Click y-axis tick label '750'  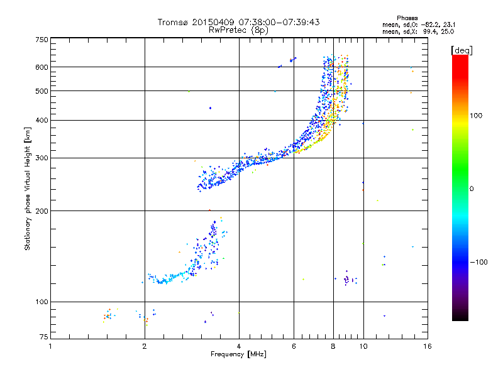pyautogui.click(x=41, y=40)
